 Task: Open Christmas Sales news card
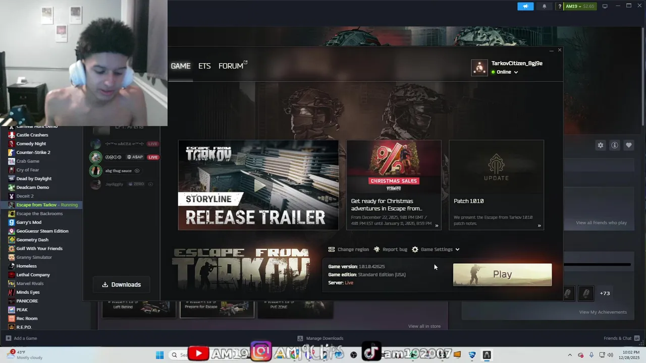point(394,185)
